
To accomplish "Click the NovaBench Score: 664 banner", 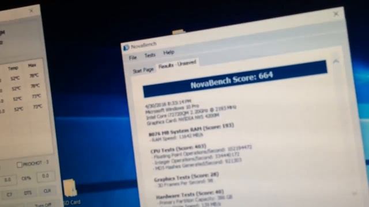I will (235, 79).
